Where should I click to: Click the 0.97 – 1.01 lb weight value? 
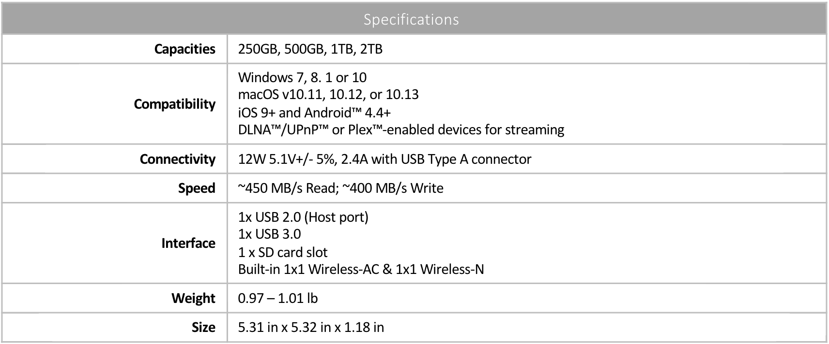(278, 298)
